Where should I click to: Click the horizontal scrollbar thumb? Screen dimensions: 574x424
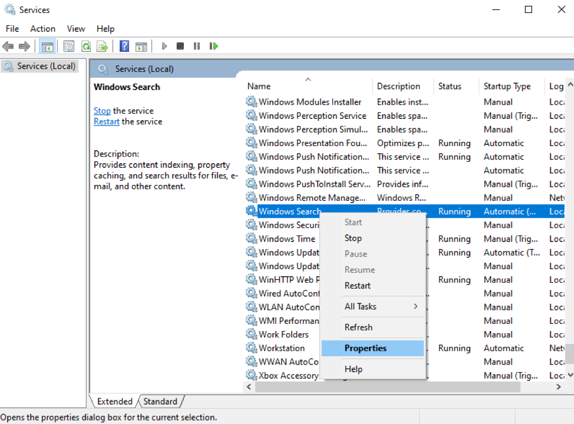(388, 387)
